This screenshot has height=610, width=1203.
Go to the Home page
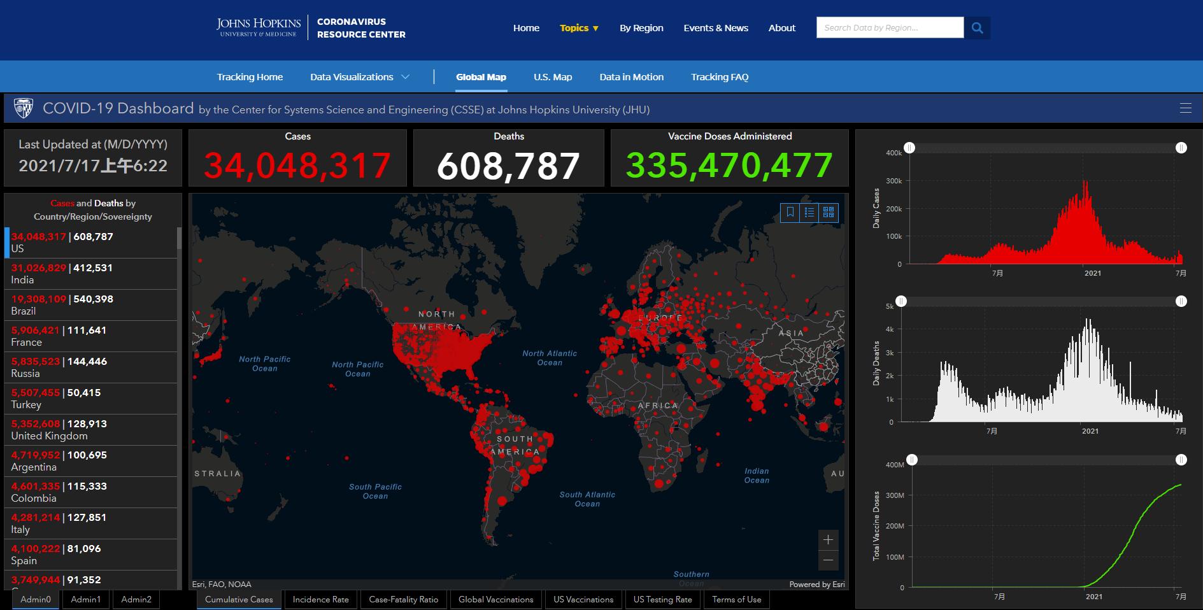click(526, 28)
